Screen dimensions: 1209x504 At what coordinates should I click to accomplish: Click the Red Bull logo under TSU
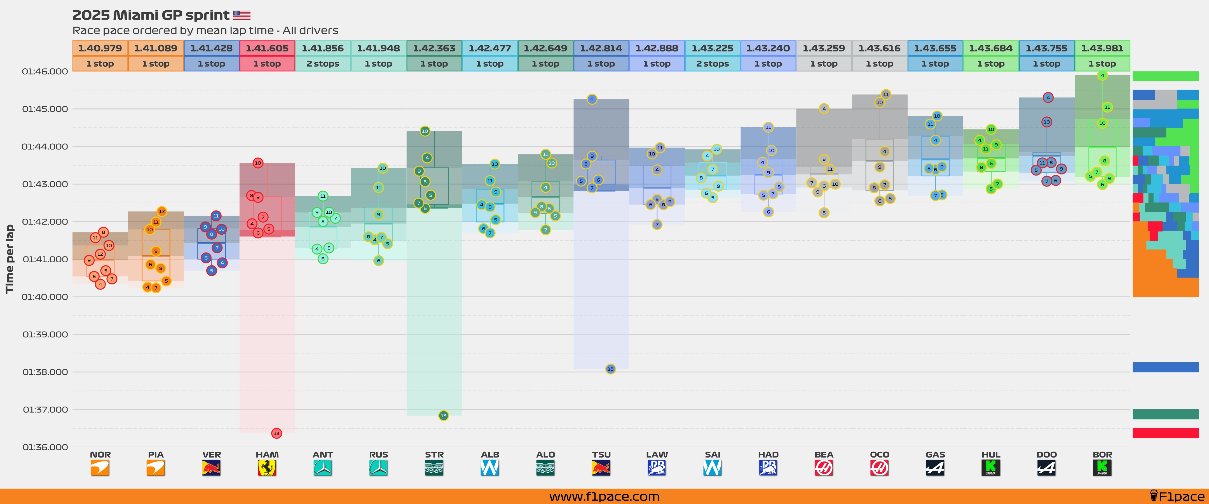(x=601, y=468)
